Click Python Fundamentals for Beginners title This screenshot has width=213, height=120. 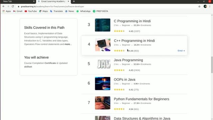[x=141, y=99]
